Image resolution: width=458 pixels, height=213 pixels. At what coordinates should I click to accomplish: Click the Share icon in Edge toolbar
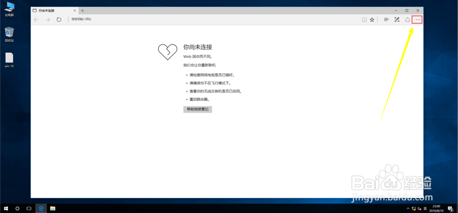(408, 20)
